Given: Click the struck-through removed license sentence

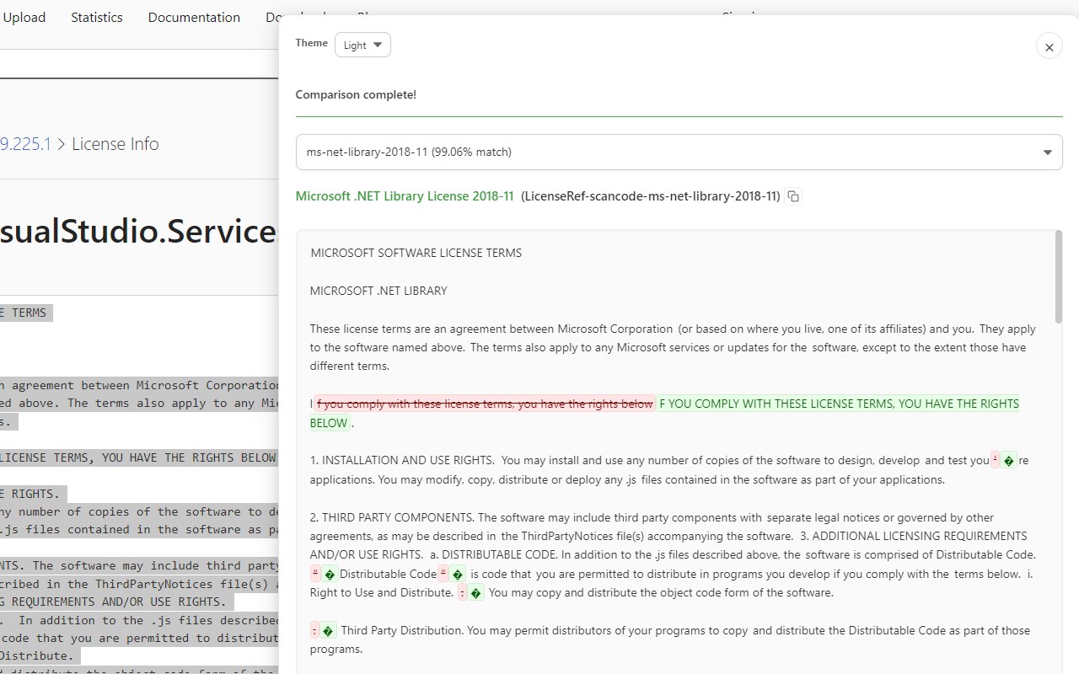Looking at the screenshot, I should click(485, 404).
